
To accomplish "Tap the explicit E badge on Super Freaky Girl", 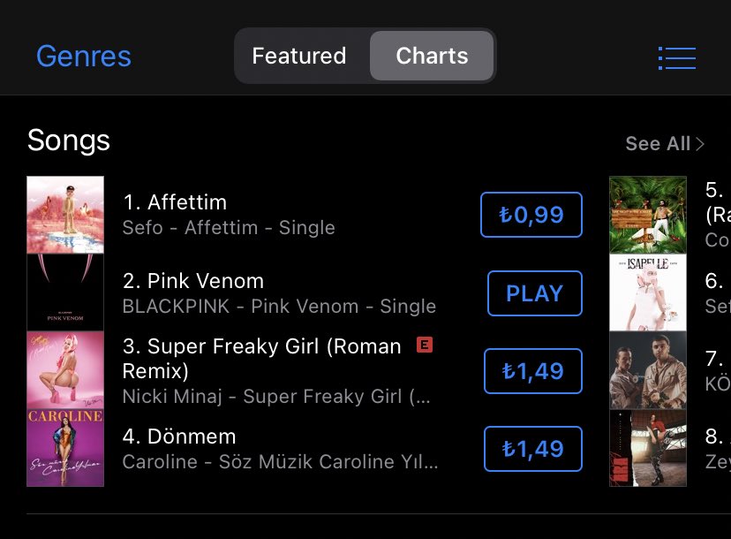I will (x=425, y=345).
